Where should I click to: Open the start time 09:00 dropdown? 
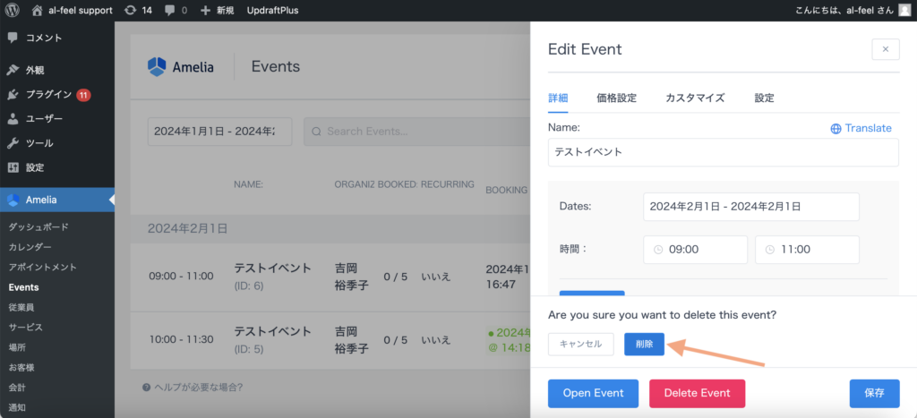pos(695,250)
